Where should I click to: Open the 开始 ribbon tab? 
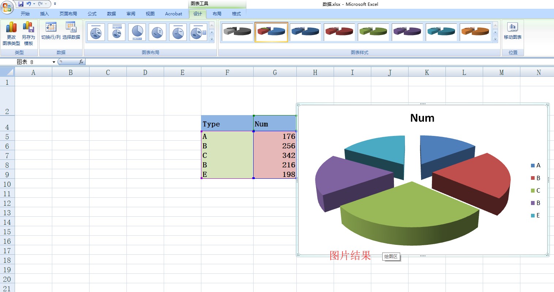click(x=25, y=14)
